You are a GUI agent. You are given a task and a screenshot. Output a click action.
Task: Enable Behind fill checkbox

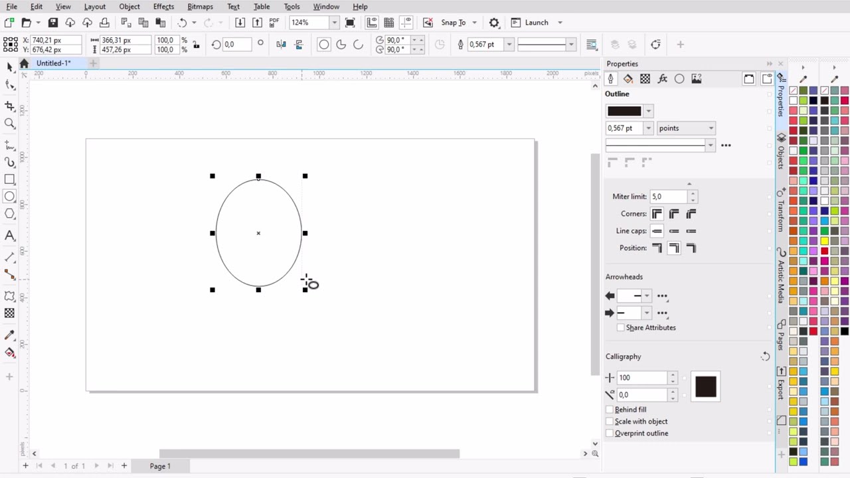pos(610,410)
